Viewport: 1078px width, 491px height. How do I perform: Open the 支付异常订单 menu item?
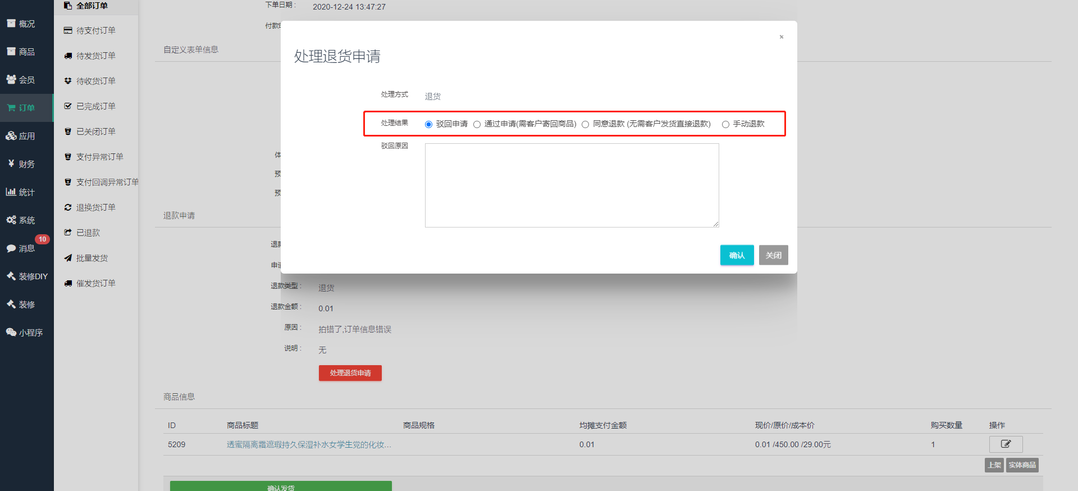coord(96,157)
